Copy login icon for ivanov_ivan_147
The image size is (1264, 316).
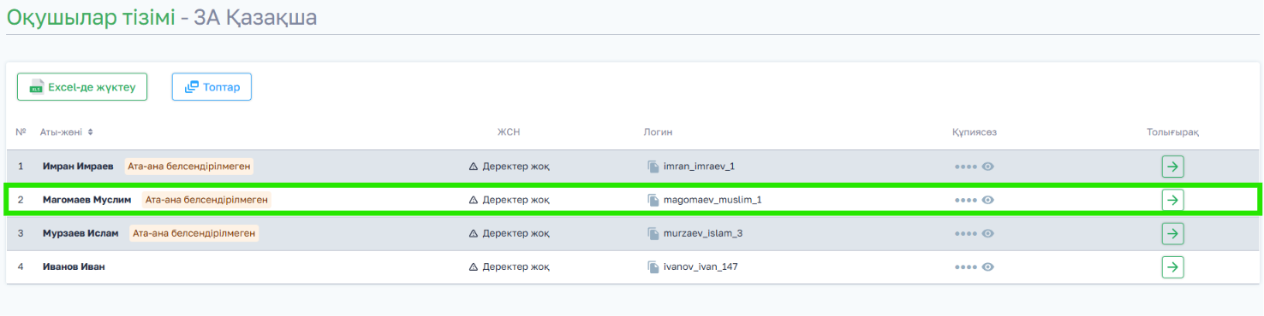tap(653, 266)
